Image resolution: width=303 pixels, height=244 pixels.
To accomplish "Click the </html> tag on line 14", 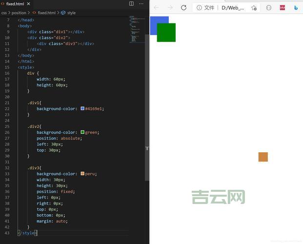I will pos(26,61).
